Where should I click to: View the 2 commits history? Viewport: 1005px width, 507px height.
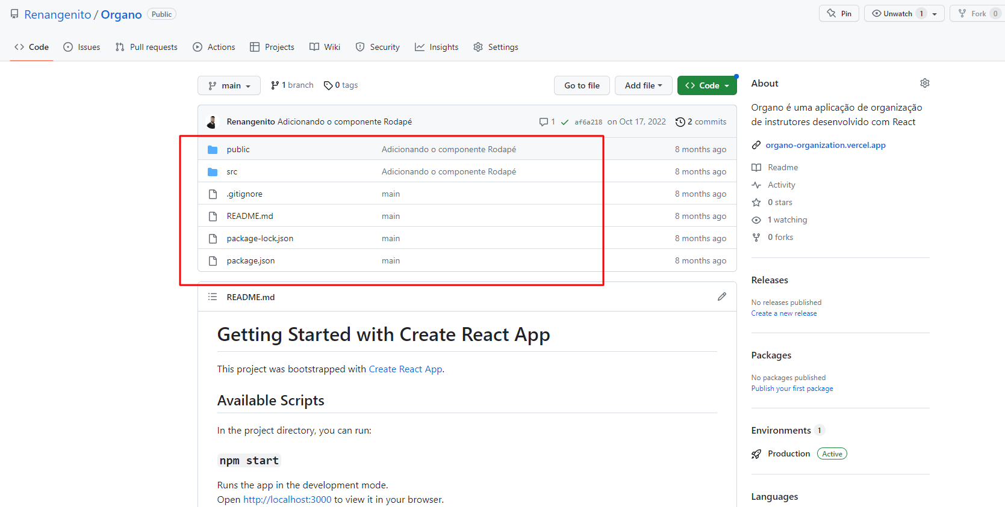point(701,121)
